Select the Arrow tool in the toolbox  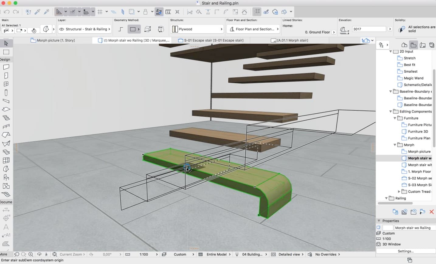point(6,43)
